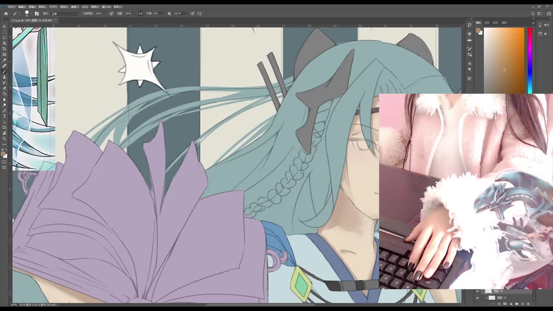Select the Spot Healing Brush tool

(4, 66)
